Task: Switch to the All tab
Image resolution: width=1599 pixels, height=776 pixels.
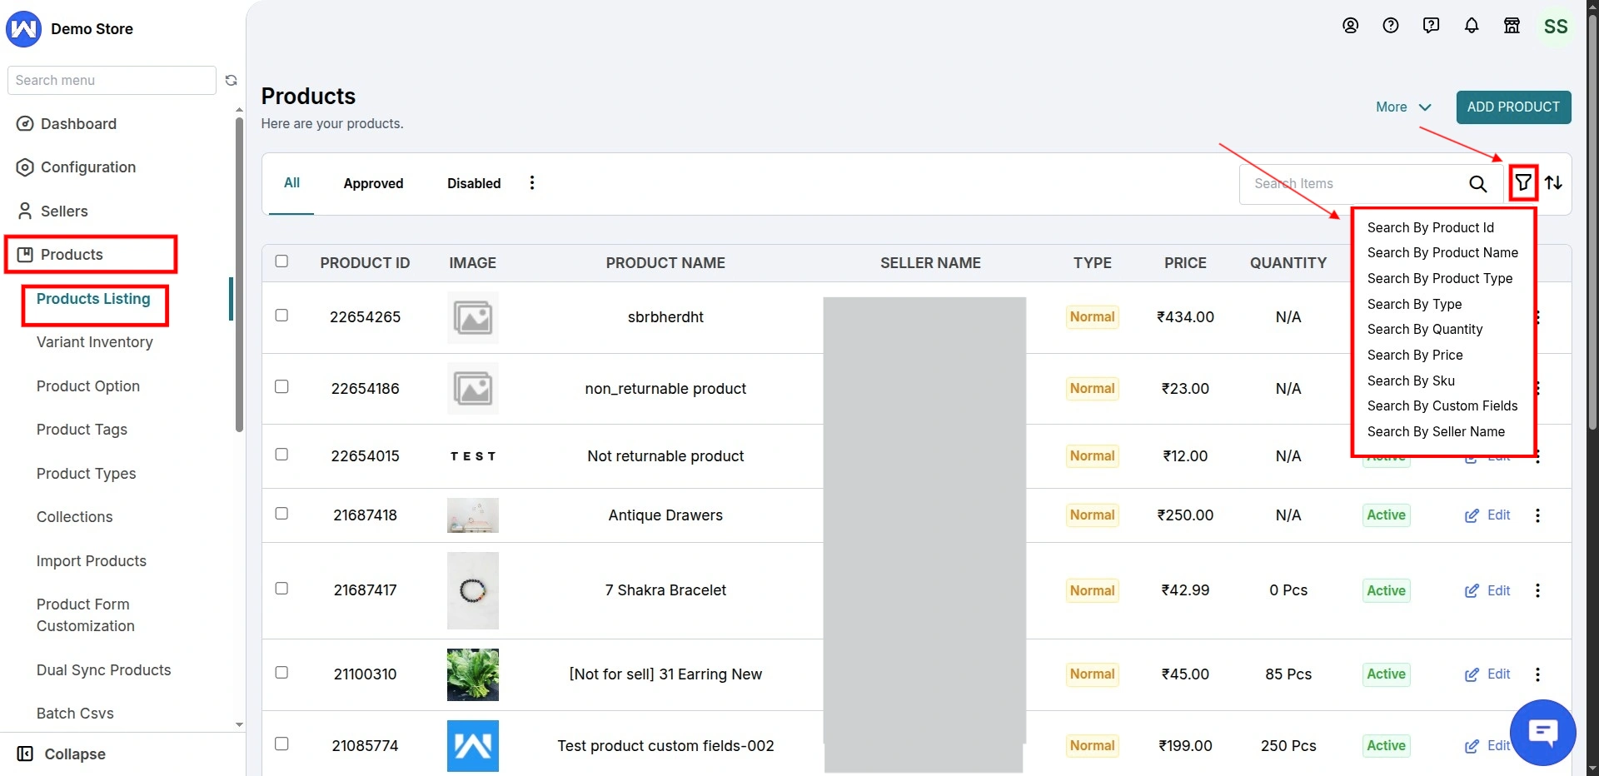Action: pos(291,183)
